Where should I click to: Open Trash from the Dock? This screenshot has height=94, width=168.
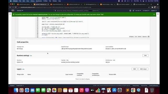point(152,90)
